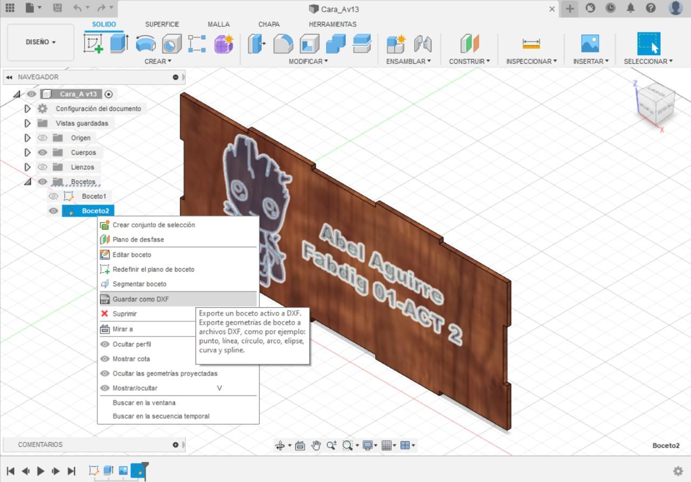The width and height of the screenshot is (691, 482).
Task: Open the job status clock icon
Action: pyautogui.click(x=610, y=9)
